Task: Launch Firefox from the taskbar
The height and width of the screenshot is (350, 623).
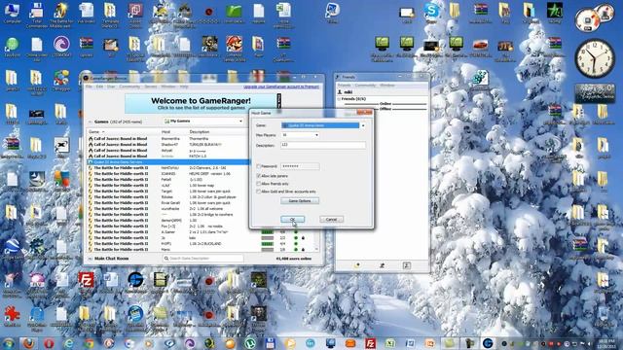Action: point(28,343)
